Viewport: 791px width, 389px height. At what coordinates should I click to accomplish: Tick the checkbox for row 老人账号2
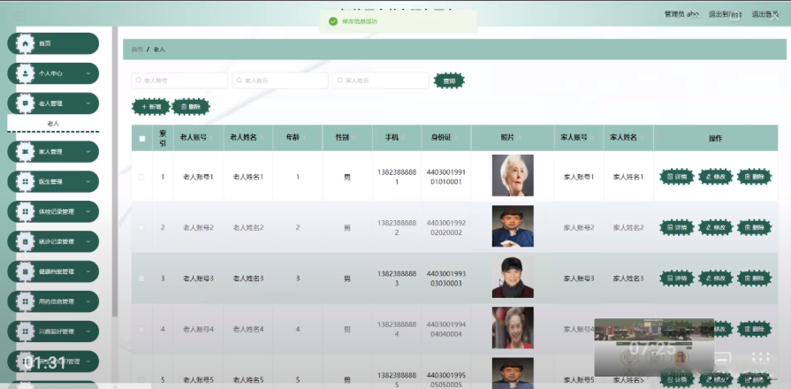tap(141, 227)
